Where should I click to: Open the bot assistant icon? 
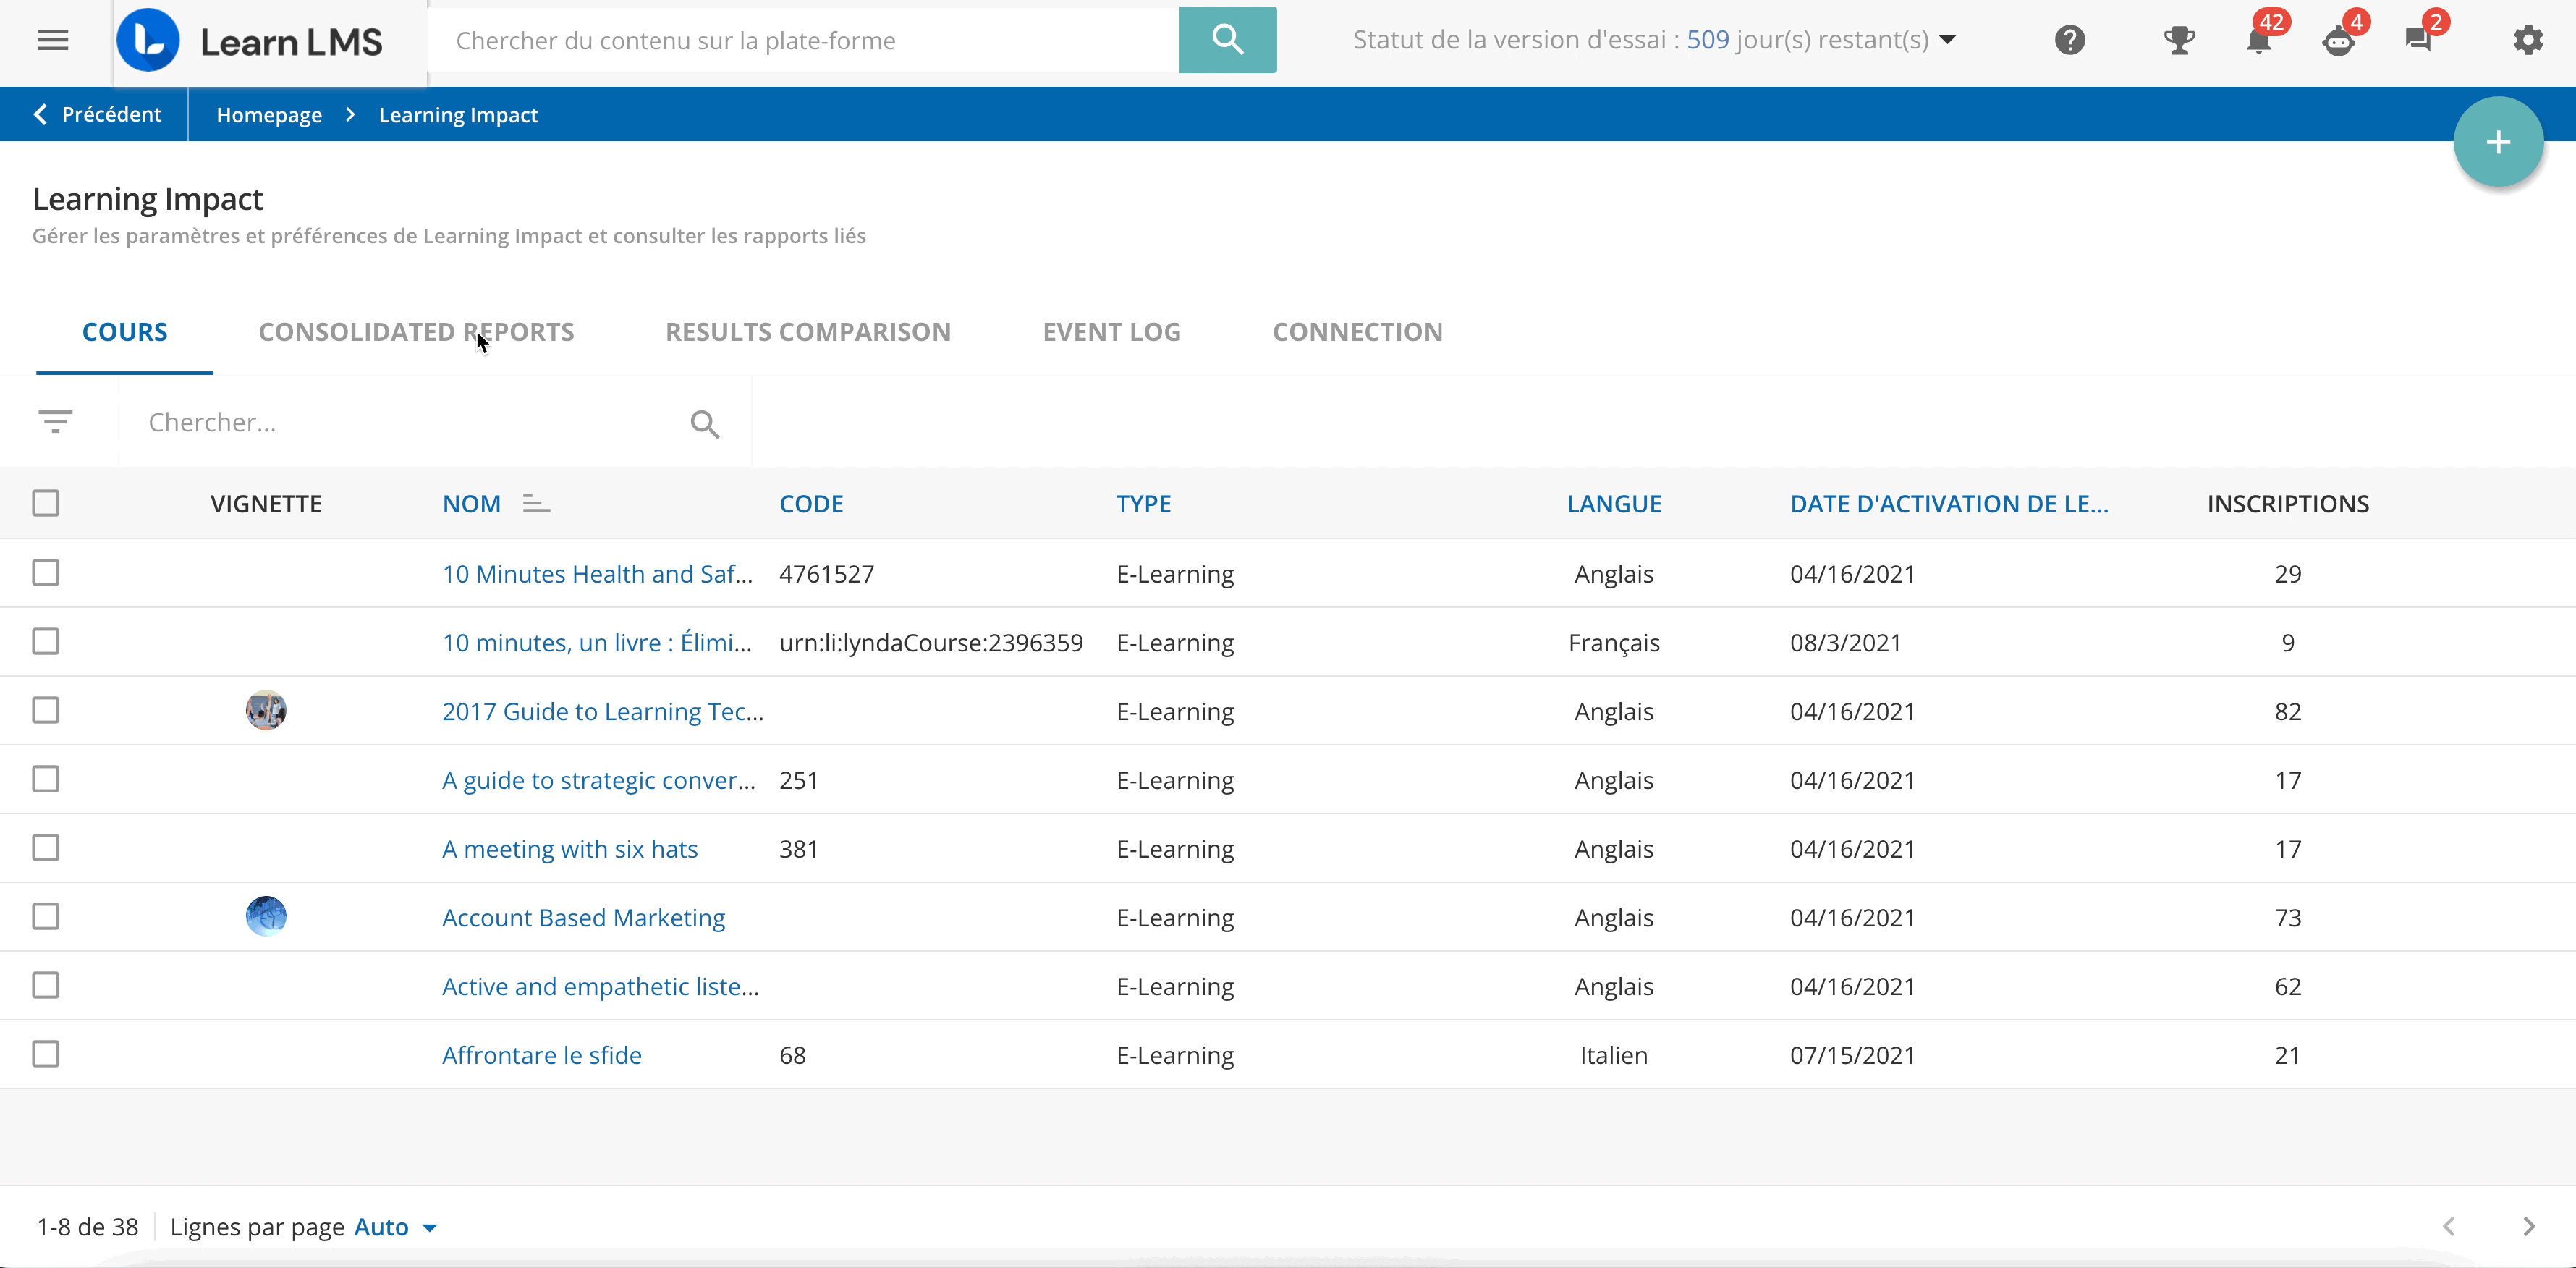[2338, 41]
